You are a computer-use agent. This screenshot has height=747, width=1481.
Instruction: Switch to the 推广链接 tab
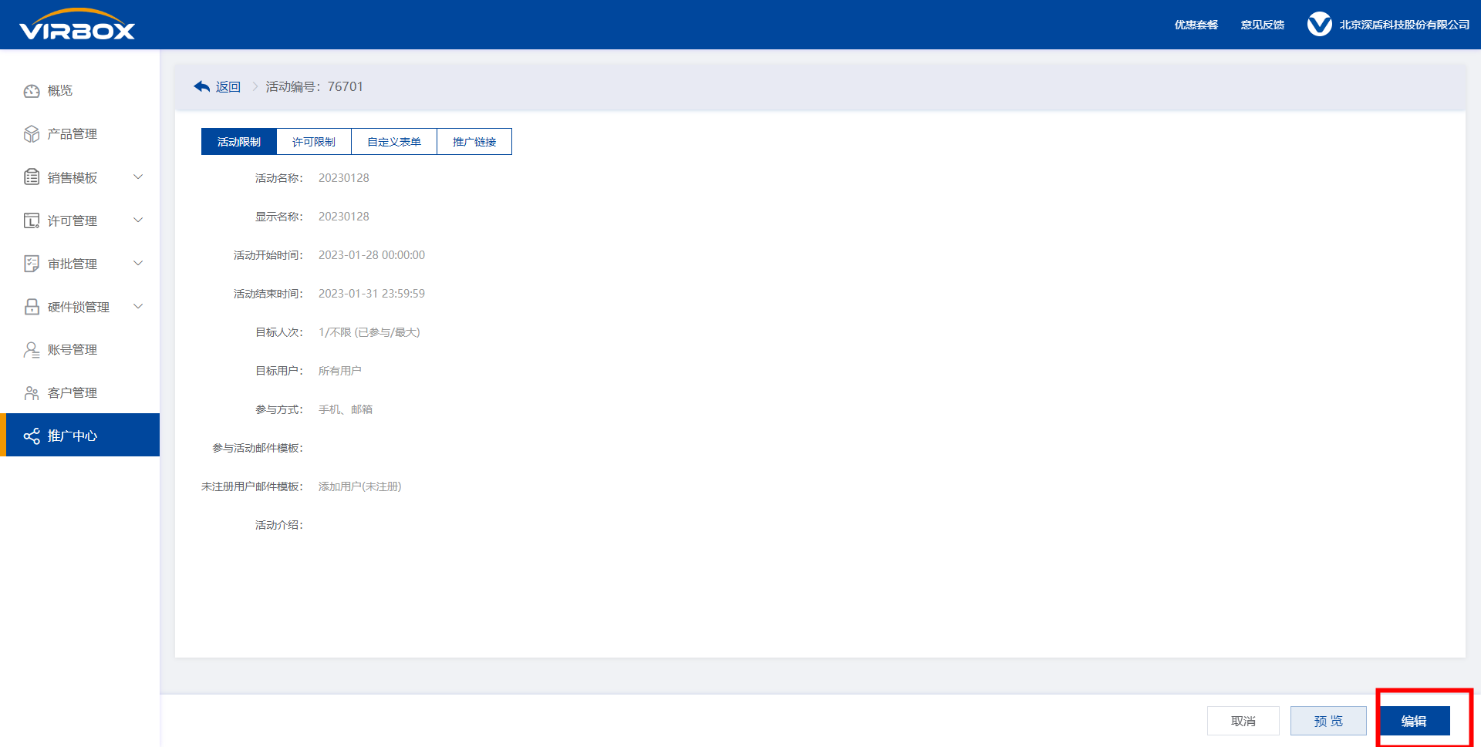coord(474,142)
